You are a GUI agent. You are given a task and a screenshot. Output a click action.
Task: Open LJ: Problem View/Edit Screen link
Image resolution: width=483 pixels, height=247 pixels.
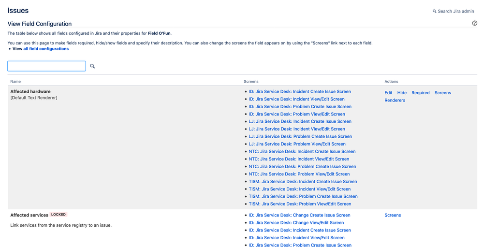(x=297, y=144)
